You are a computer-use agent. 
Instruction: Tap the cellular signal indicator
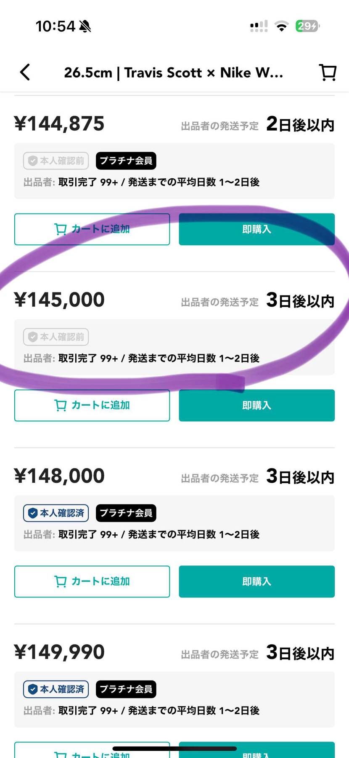click(258, 26)
